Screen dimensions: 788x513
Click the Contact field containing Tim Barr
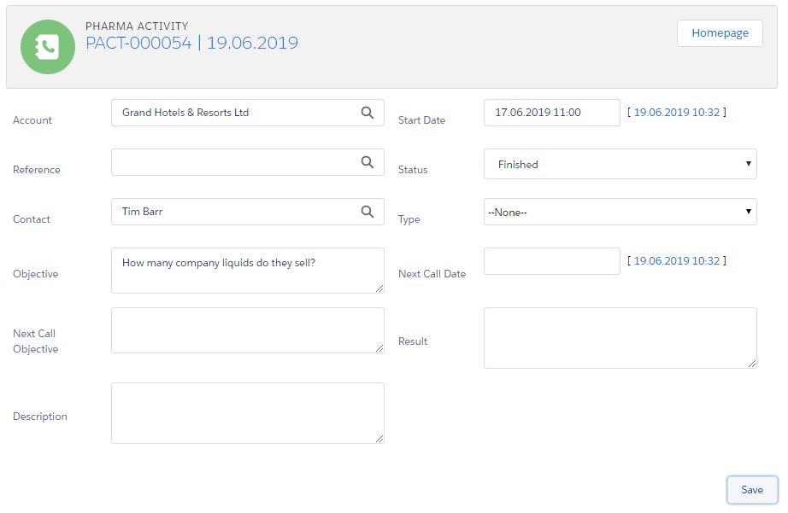point(235,212)
